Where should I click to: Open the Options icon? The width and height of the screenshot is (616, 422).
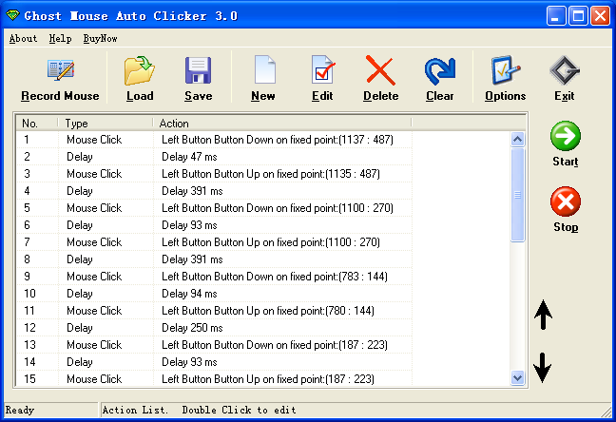(x=505, y=70)
